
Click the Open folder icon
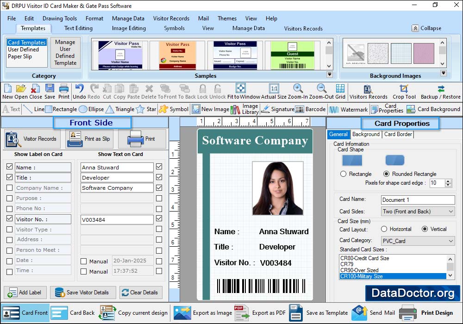(x=21, y=88)
